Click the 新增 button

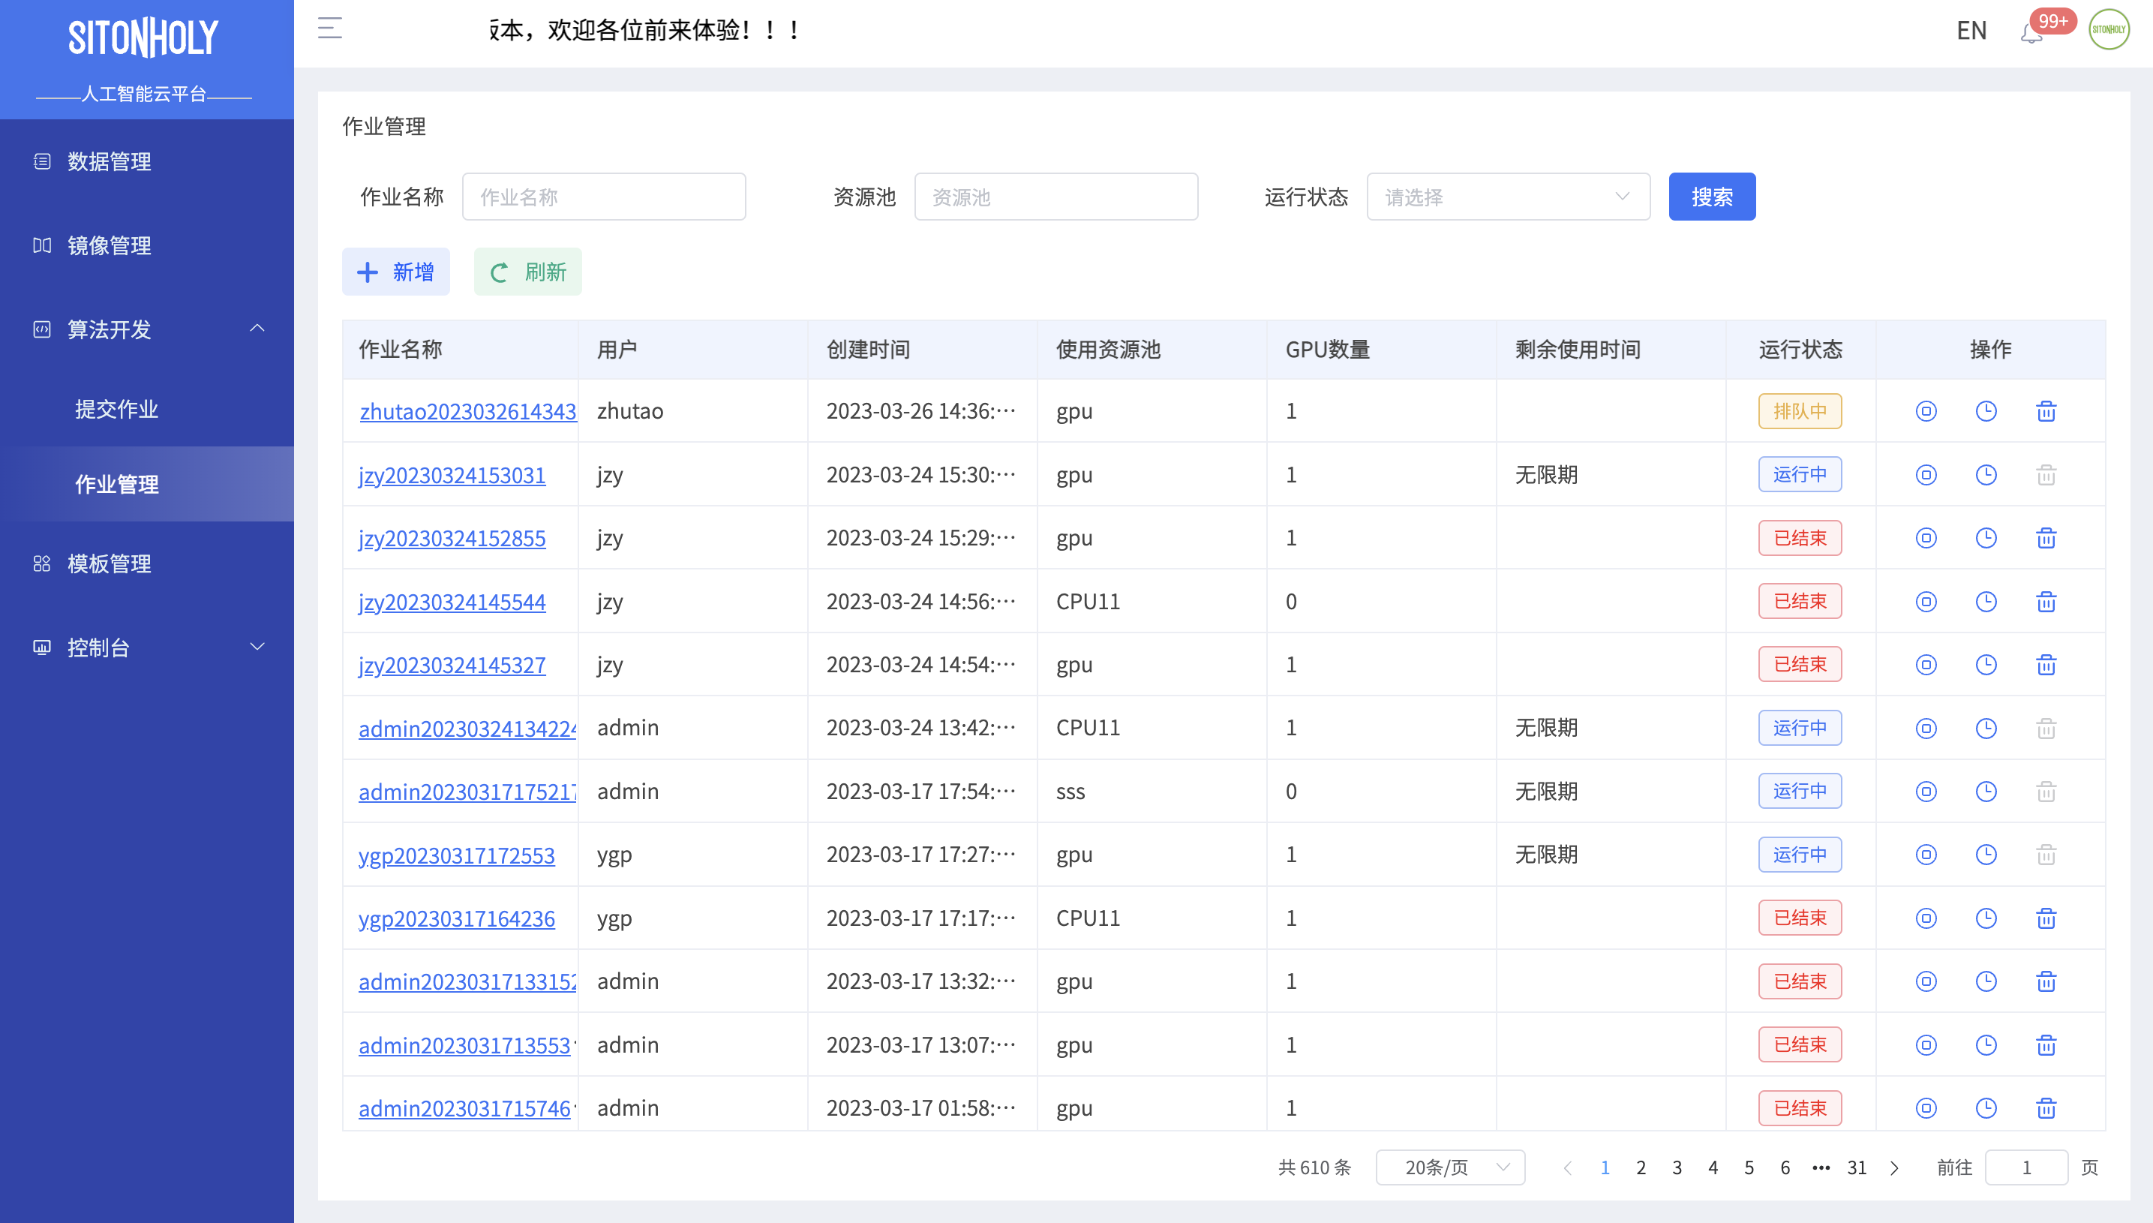[395, 272]
